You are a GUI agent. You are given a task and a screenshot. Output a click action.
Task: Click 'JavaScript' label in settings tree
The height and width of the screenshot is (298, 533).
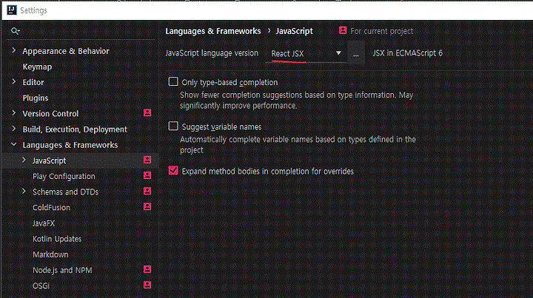(49, 160)
